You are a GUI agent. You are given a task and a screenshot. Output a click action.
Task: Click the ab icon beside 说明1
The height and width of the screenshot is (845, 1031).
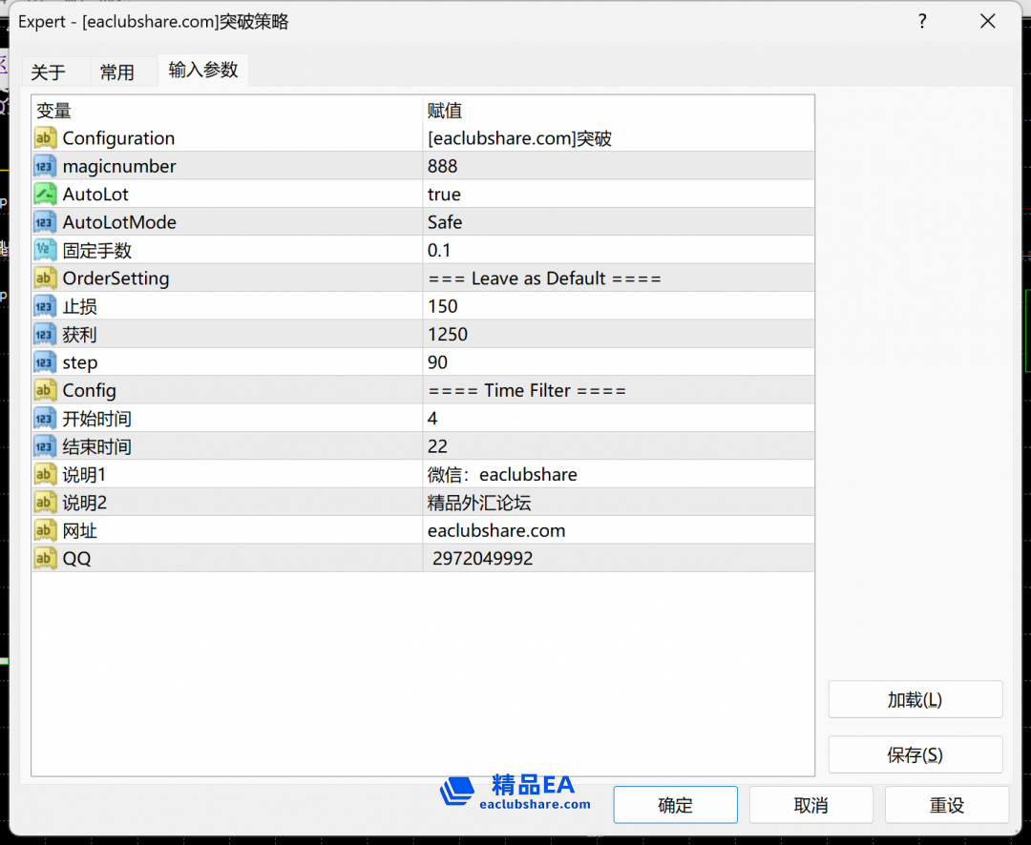click(x=45, y=473)
